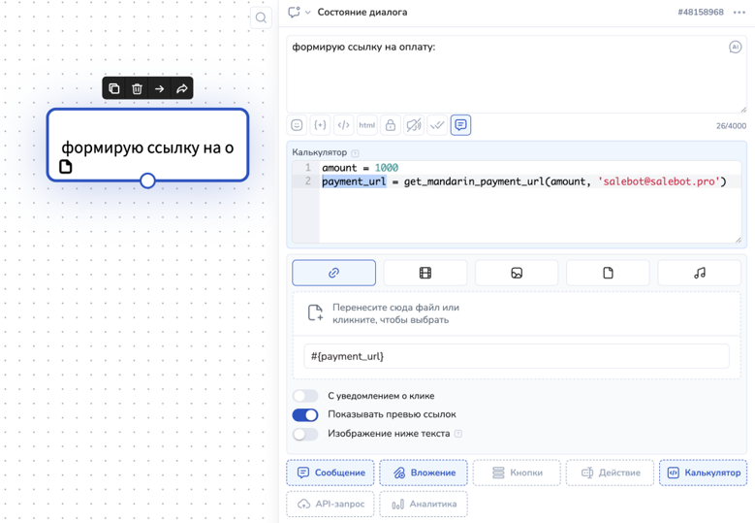Viewport: 755px width, 523px height.
Task: Select the image attachment tab
Action: tap(517, 273)
